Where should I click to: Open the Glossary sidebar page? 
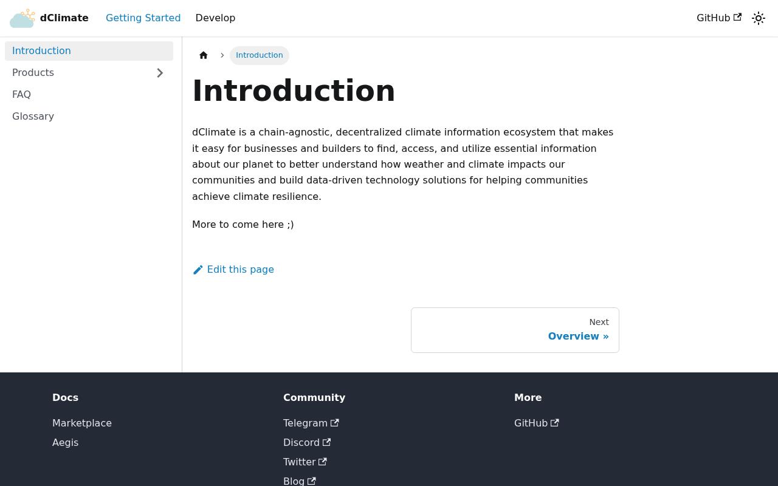coord(89,117)
